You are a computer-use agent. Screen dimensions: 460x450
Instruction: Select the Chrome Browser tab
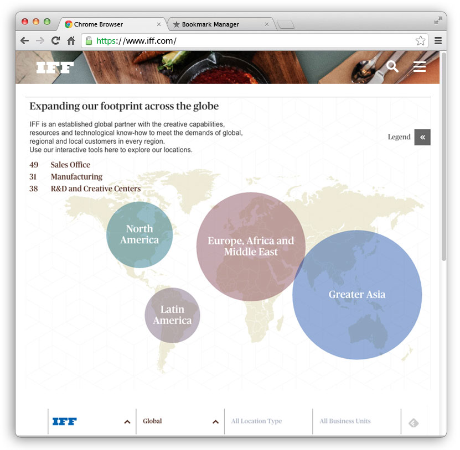[111, 24]
